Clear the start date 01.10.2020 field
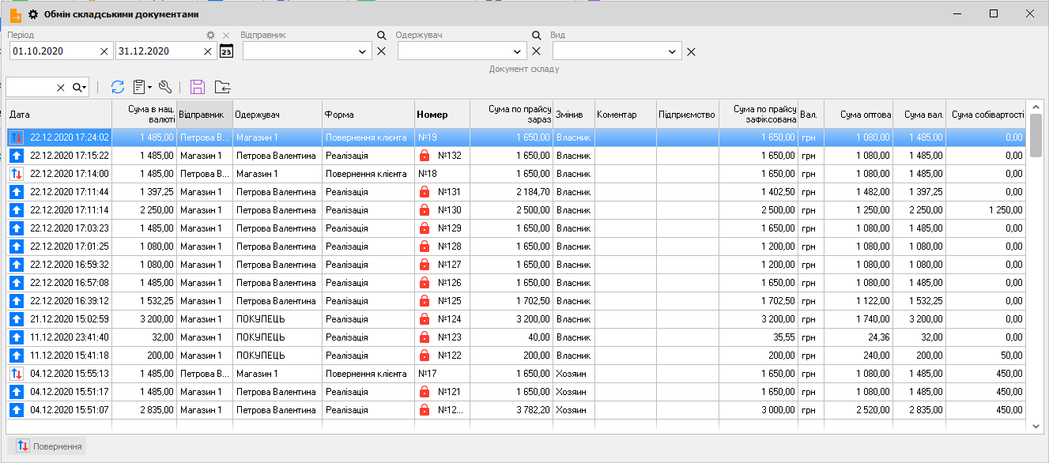 tap(104, 51)
